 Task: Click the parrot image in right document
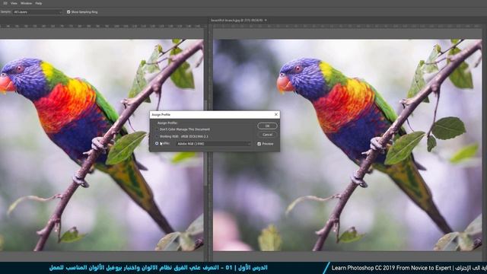click(x=348, y=145)
